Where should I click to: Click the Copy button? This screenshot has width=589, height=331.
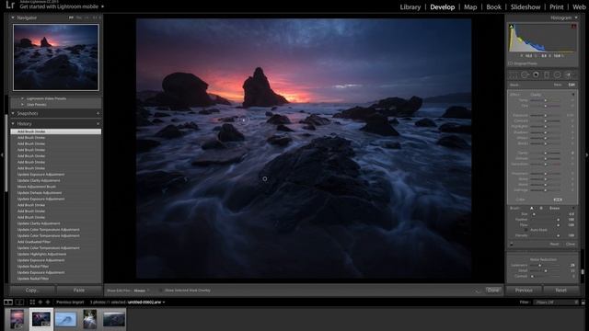33,291
